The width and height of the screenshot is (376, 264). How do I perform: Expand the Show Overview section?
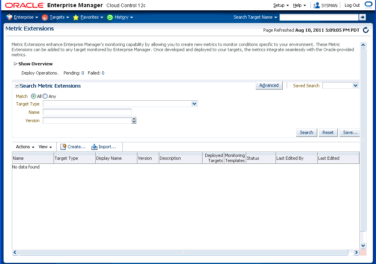15,64
